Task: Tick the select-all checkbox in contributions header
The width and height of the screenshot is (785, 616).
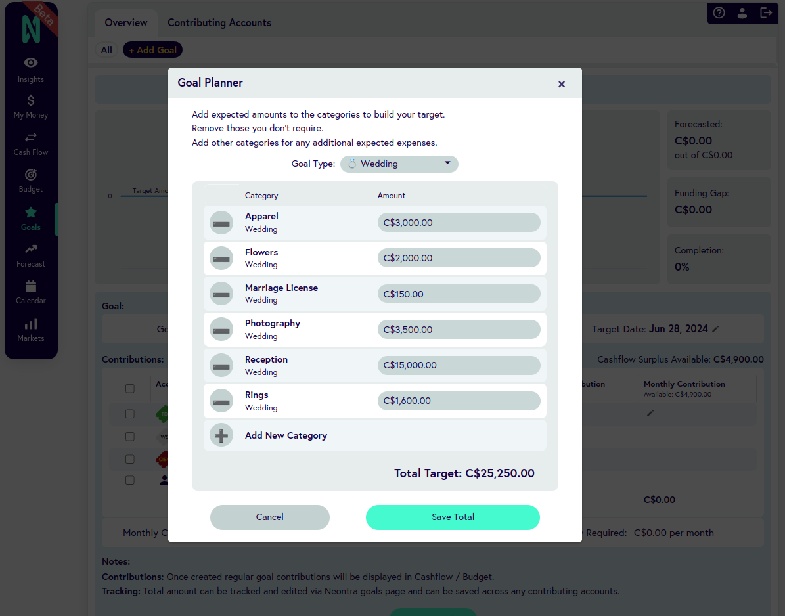Action: 130,389
